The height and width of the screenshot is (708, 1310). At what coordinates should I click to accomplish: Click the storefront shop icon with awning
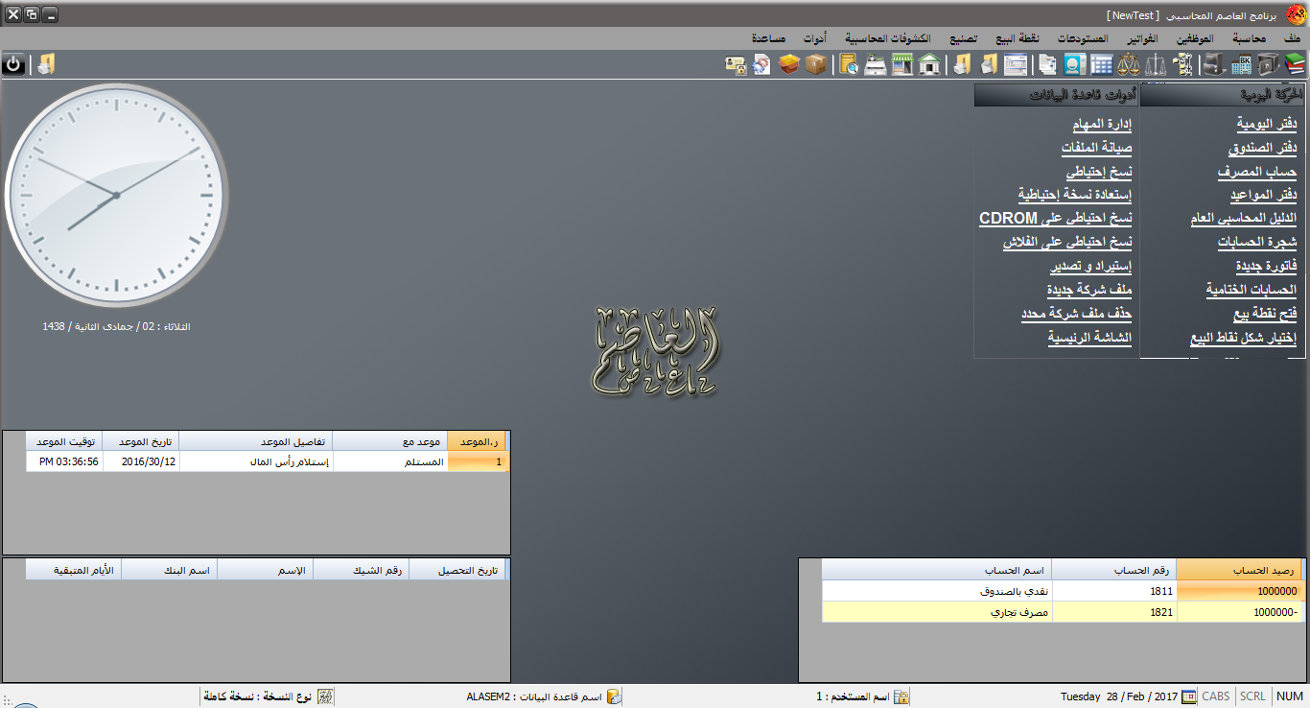click(x=901, y=64)
